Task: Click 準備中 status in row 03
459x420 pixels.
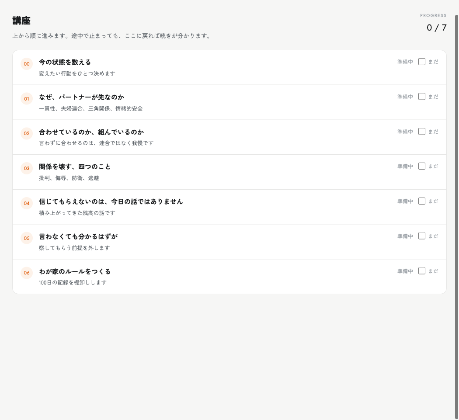Action: click(405, 166)
